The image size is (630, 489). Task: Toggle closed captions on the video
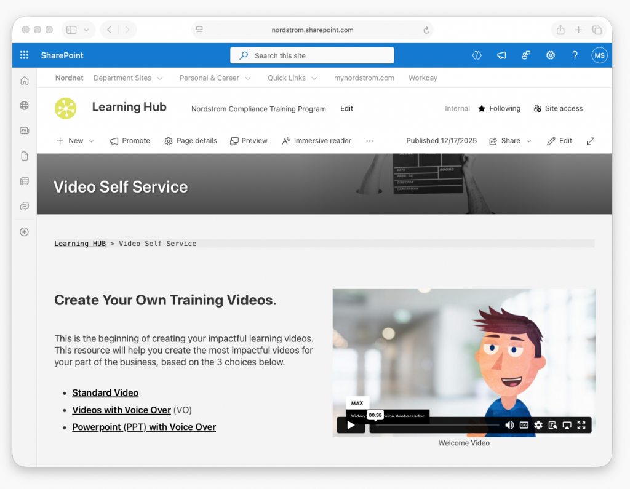[x=524, y=425]
